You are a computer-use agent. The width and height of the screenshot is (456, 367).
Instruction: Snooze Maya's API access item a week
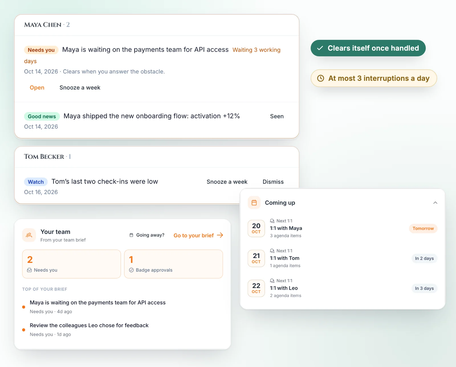80,88
